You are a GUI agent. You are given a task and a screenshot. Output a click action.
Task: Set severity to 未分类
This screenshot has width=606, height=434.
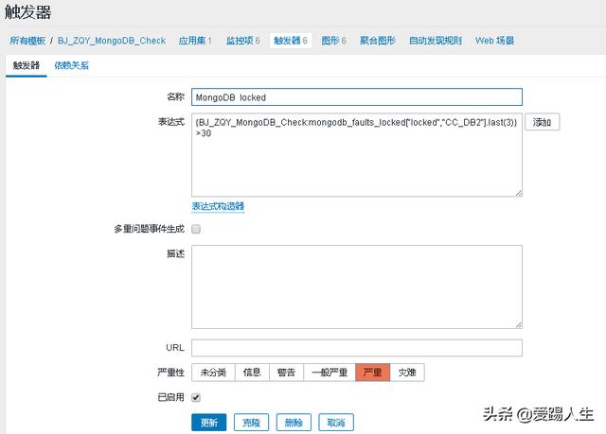pyautogui.click(x=213, y=373)
